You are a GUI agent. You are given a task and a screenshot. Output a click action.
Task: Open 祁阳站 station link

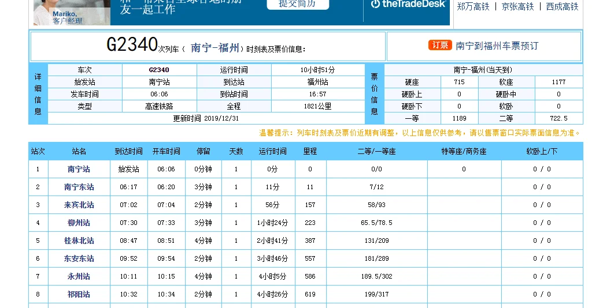pyautogui.click(x=79, y=294)
